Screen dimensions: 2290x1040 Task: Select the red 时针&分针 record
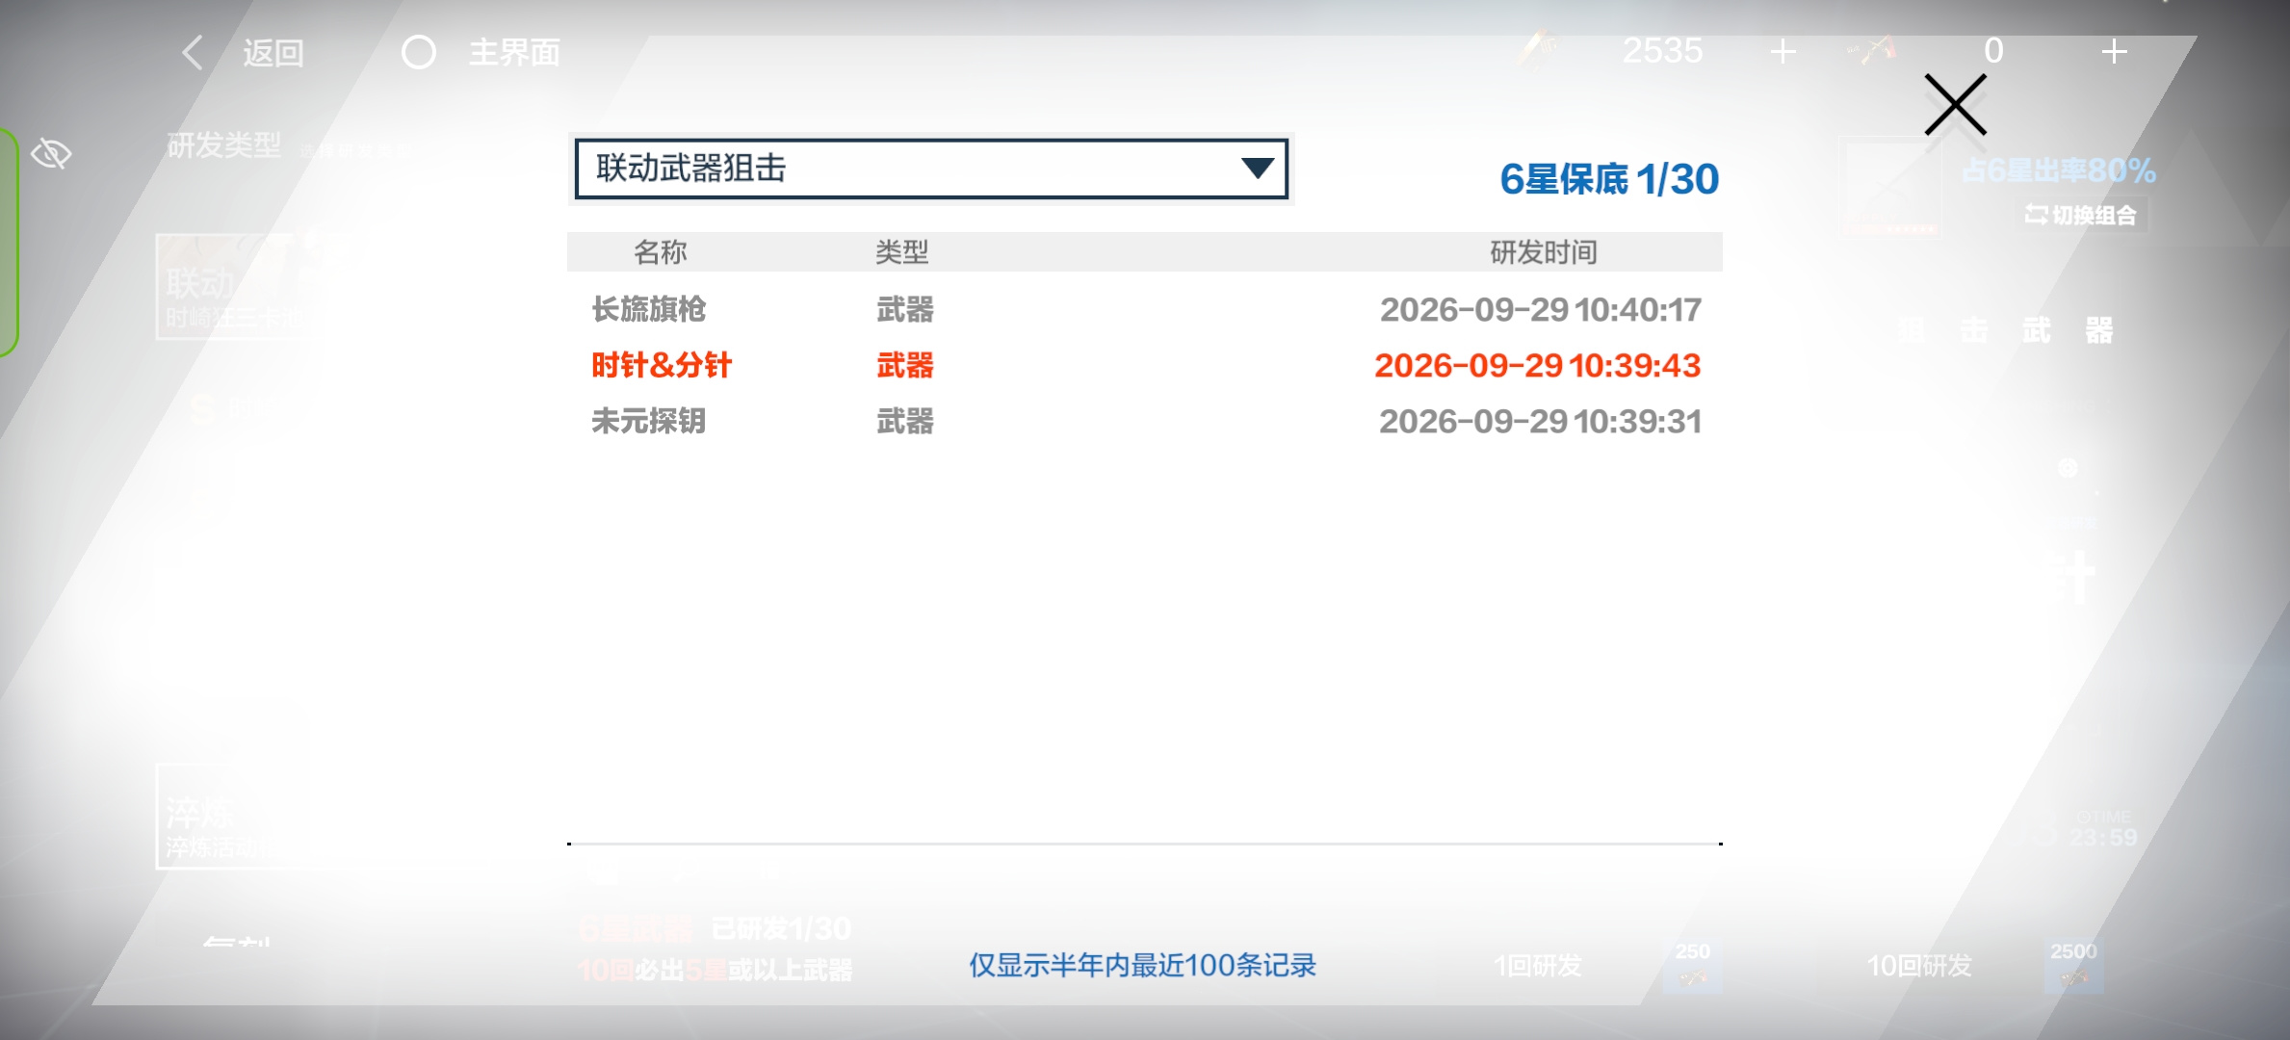(x=661, y=365)
